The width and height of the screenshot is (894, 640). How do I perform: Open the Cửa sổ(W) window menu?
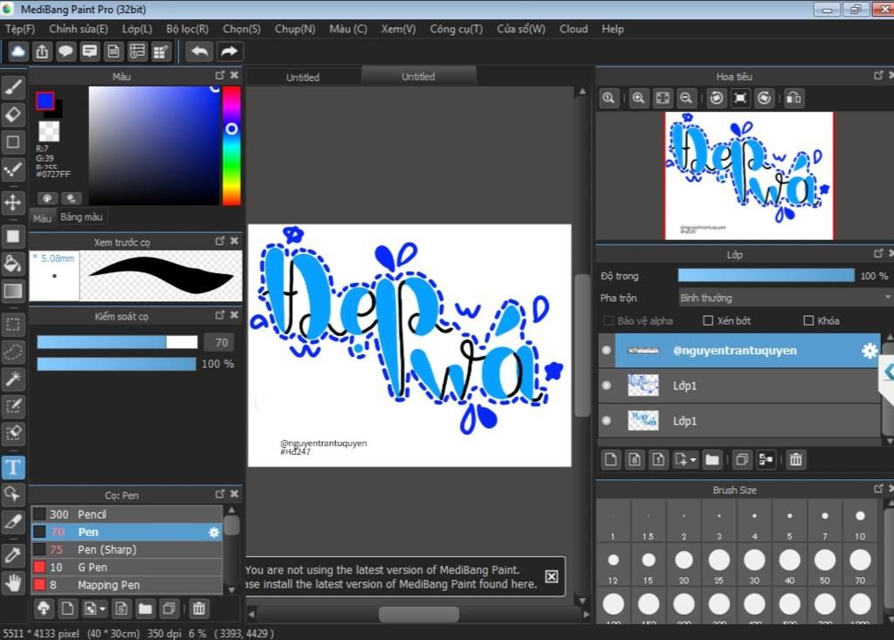click(520, 29)
